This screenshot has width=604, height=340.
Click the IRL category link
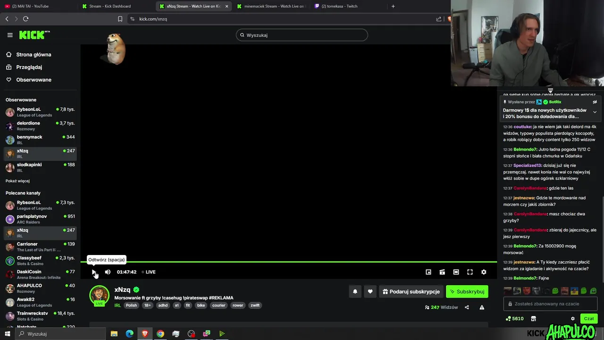point(117,306)
